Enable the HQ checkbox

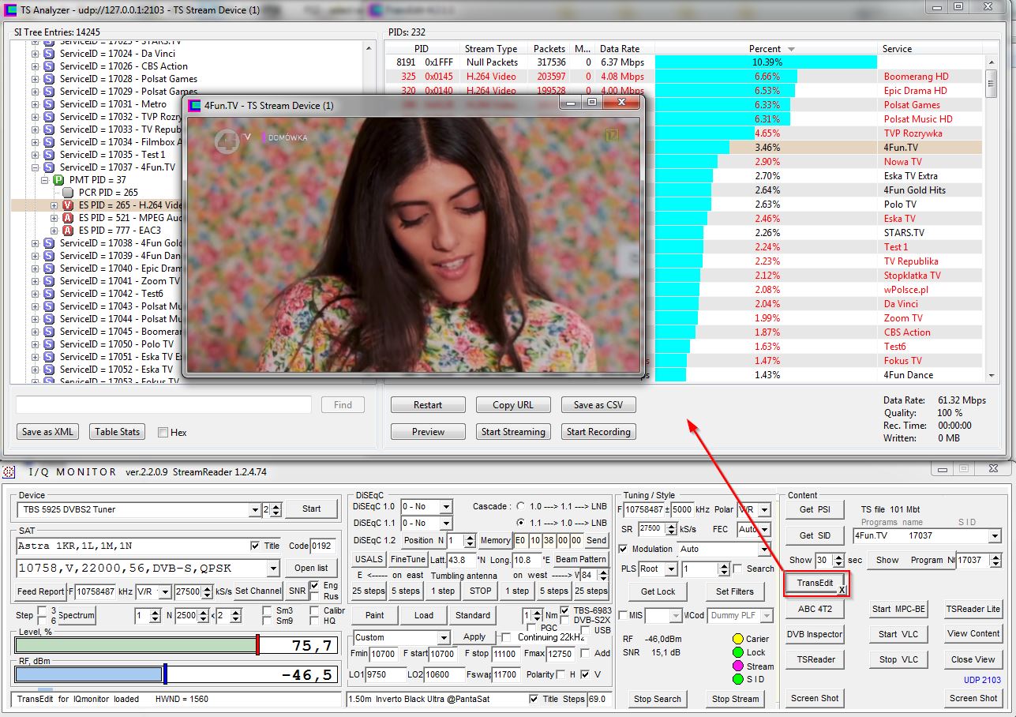coord(315,621)
